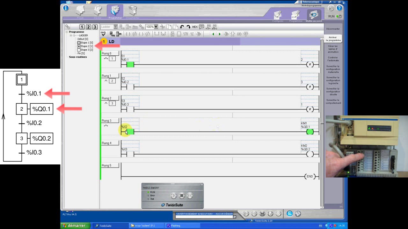
Task: Click Déconnecter in the right panel
Action: (x=333, y=29)
